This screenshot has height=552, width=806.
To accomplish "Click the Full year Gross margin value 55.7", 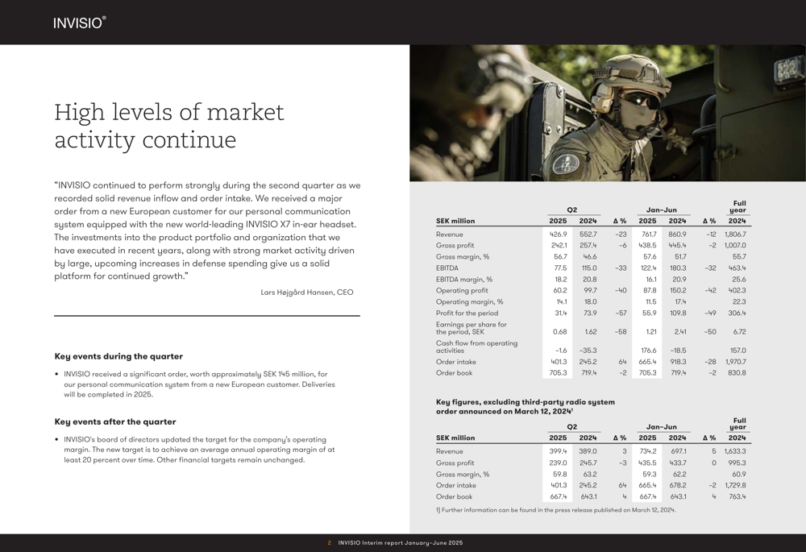I will [739, 256].
